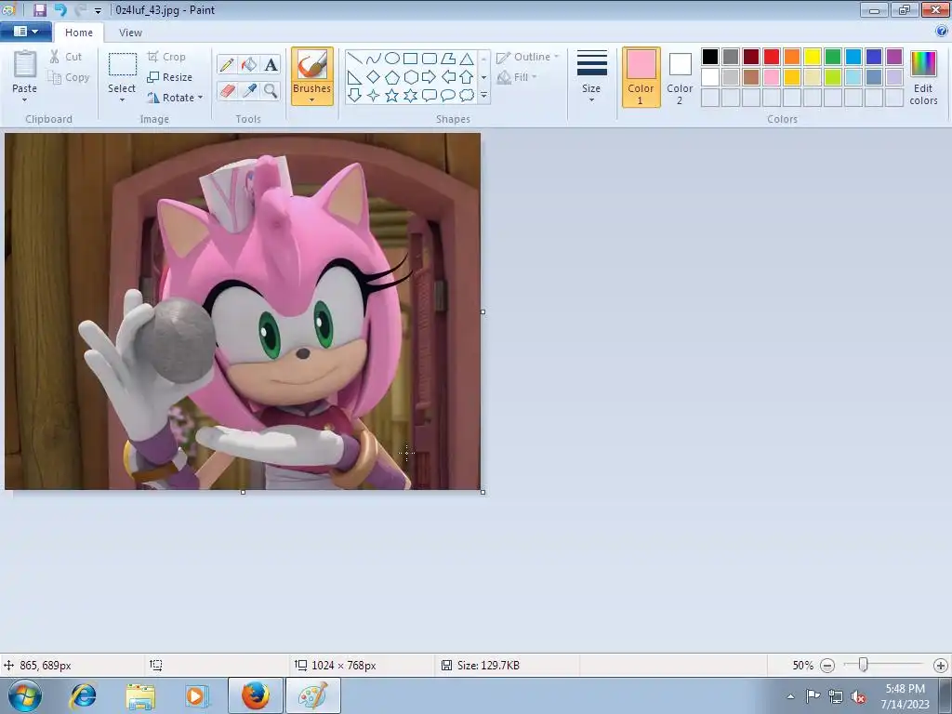Viewport: 952px width, 714px height.
Task: Click the taskbar clock showing 5:48 PM
Action: [905, 695]
